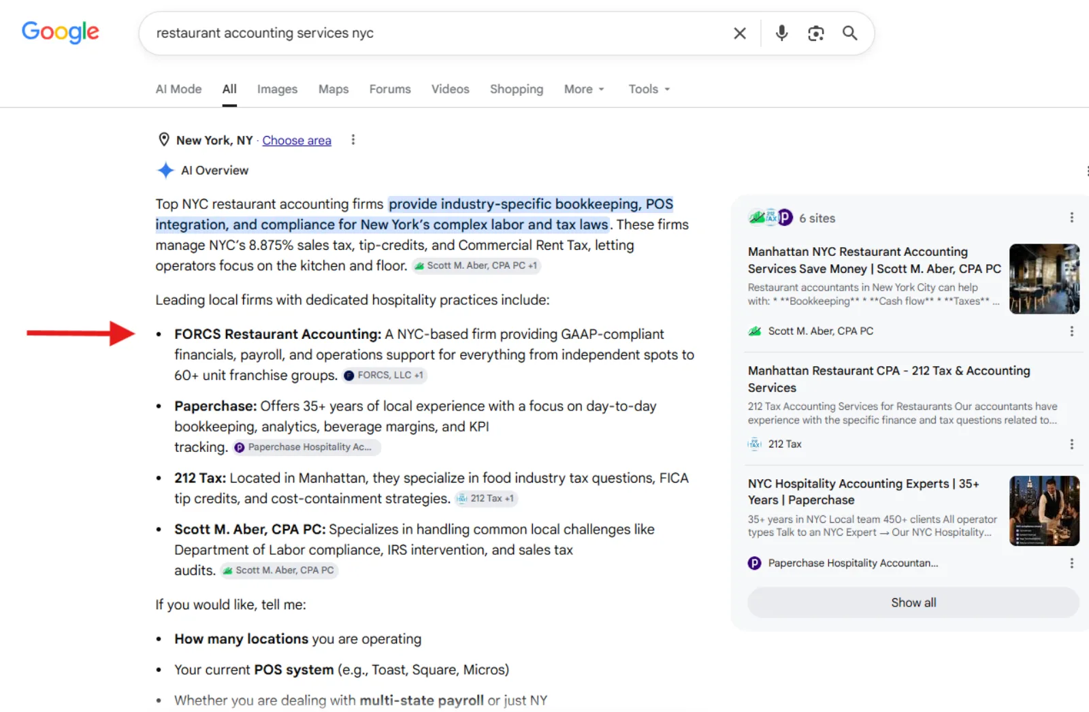Image resolution: width=1089 pixels, height=712 pixels.
Task: Open three-dot menu beside 6 sites
Action: (1071, 218)
